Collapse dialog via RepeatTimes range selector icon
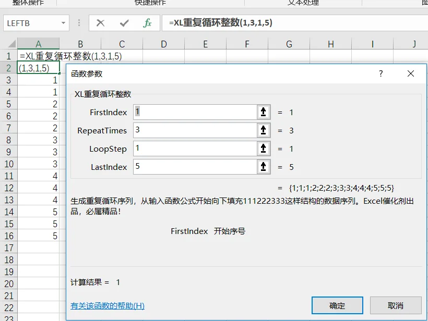 (264, 130)
